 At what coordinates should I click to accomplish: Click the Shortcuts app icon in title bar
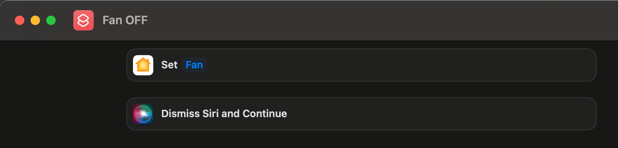tap(84, 20)
